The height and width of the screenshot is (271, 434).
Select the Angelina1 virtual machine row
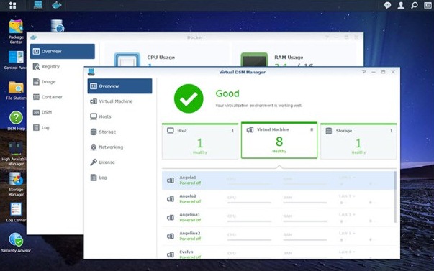[x=278, y=217]
